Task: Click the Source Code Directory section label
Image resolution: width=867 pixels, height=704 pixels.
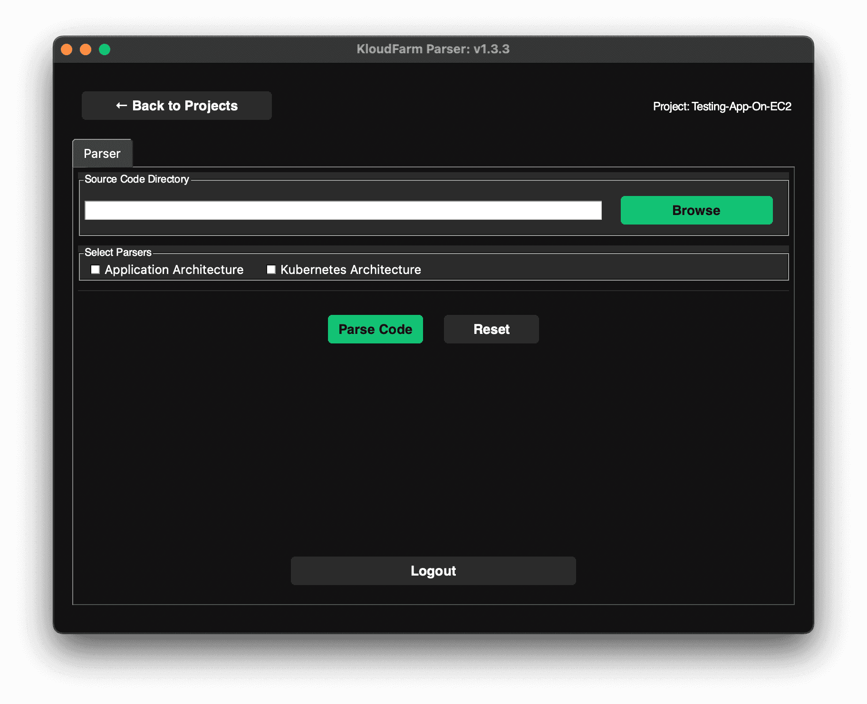Action: tap(136, 179)
